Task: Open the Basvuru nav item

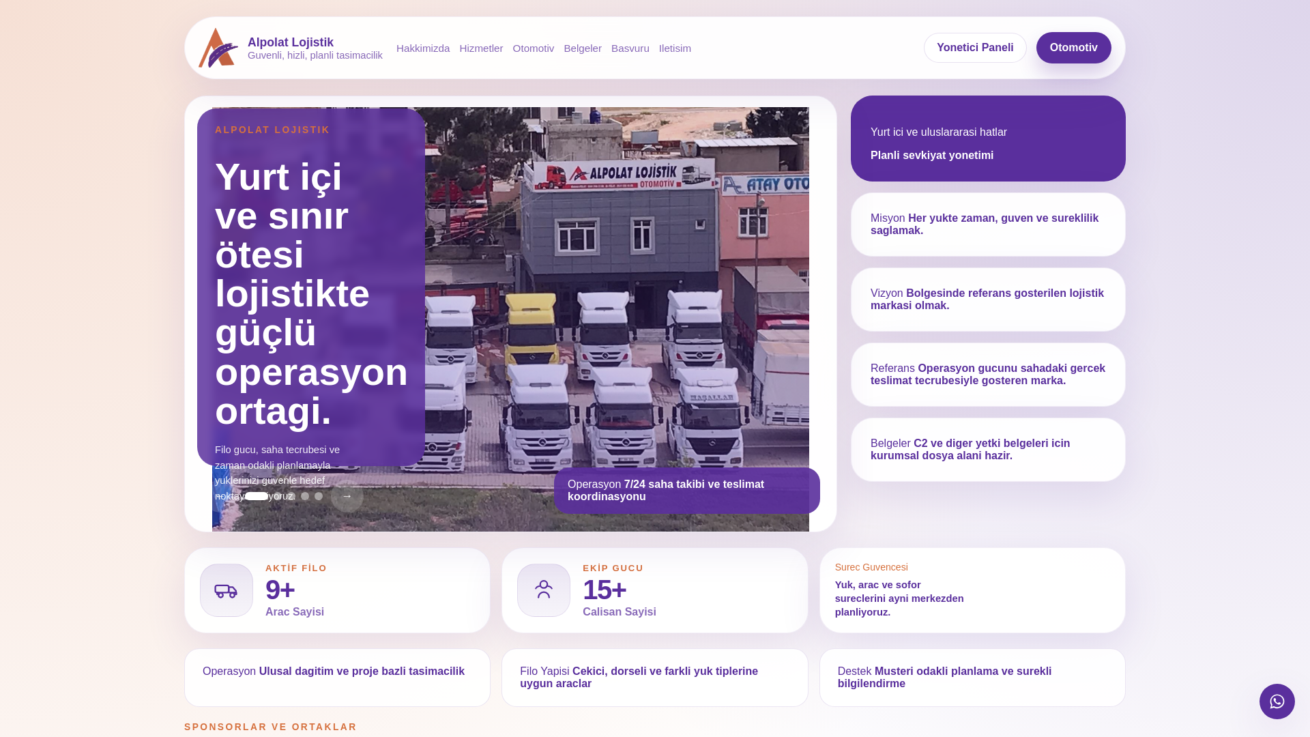Action: tap(630, 48)
